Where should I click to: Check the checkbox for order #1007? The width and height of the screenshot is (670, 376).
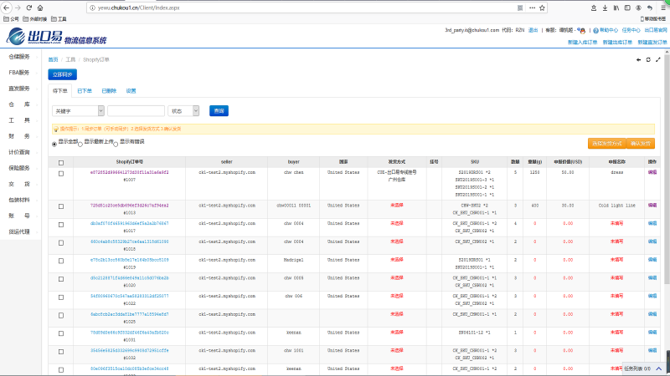tap(61, 174)
